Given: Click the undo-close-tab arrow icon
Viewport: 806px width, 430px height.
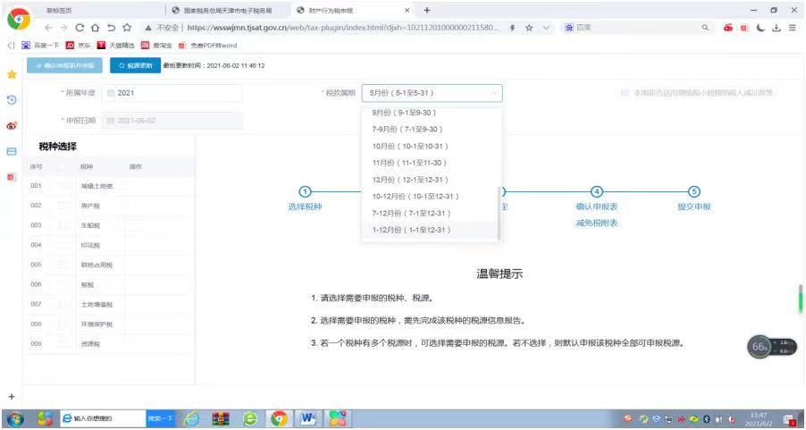Looking at the screenshot, I should point(111,28).
